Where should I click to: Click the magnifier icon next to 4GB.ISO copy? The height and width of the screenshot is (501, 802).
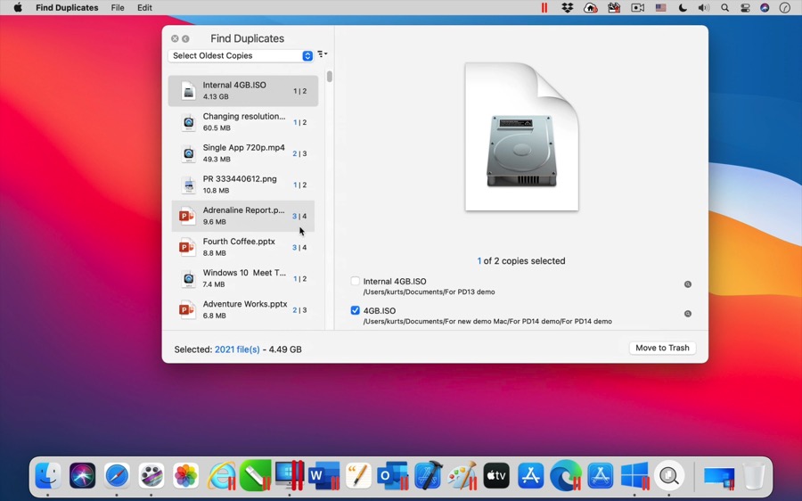click(687, 314)
